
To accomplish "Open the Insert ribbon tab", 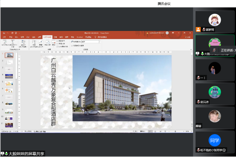I will (x=17, y=37).
